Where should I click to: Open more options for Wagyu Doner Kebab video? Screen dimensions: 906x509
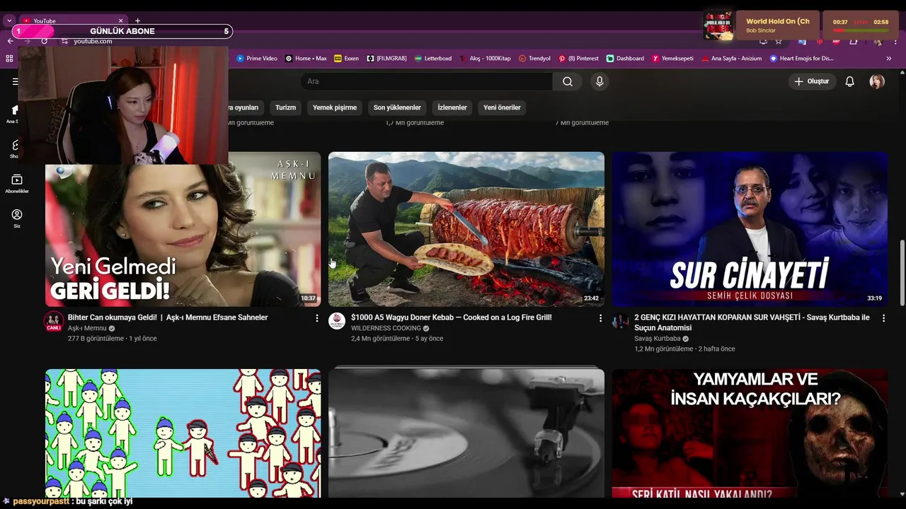600,318
